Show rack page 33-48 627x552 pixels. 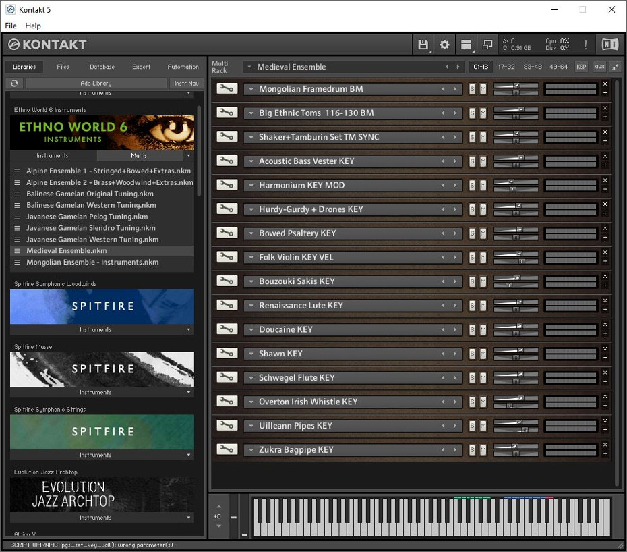point(533,67)
